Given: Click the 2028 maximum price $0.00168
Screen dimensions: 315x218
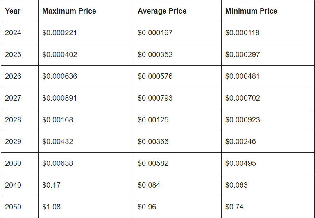Looking at the screenshot, I should pyautogui.click(x=58, y=120).
